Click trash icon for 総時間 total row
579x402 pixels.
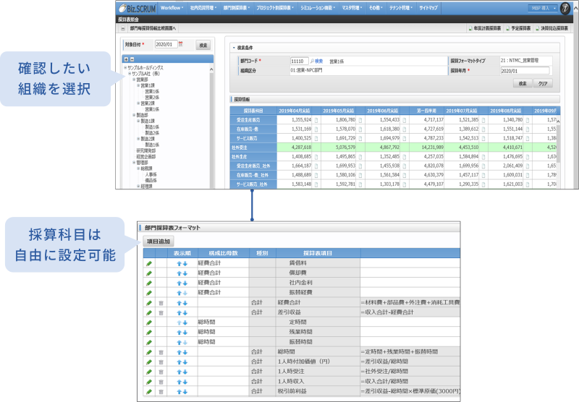click(162, 351)
